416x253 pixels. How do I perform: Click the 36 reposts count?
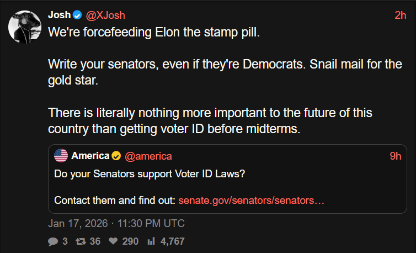95,241
